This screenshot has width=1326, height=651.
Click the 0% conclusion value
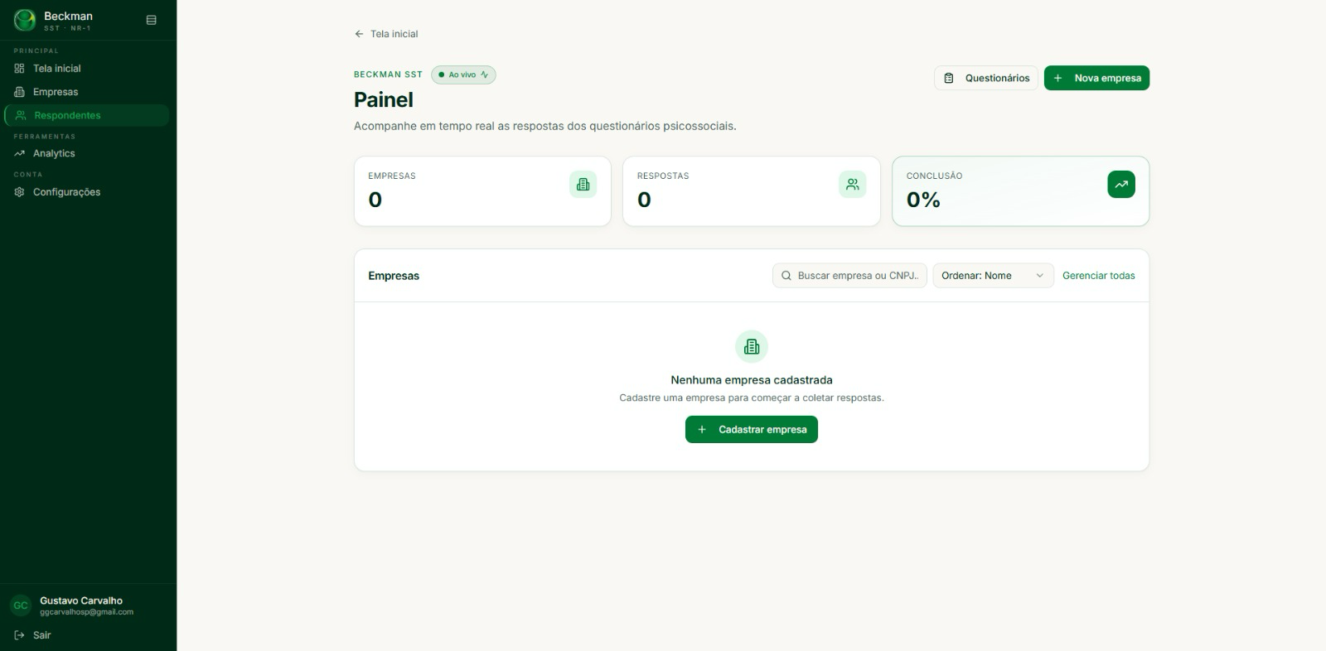[923, 200]
